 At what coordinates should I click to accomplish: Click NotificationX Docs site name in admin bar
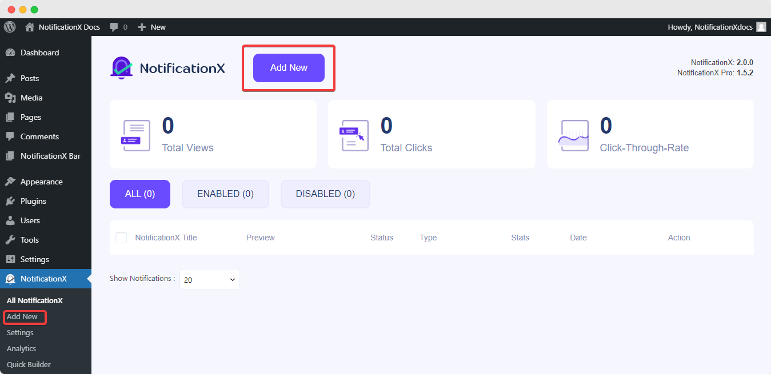69,27
